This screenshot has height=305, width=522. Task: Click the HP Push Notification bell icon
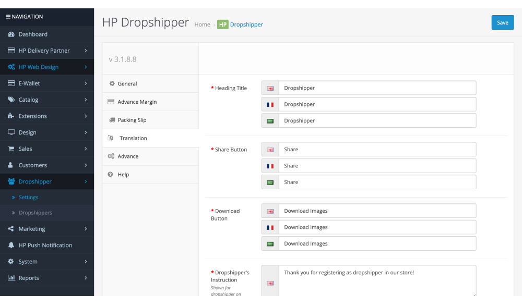(11, 246)
